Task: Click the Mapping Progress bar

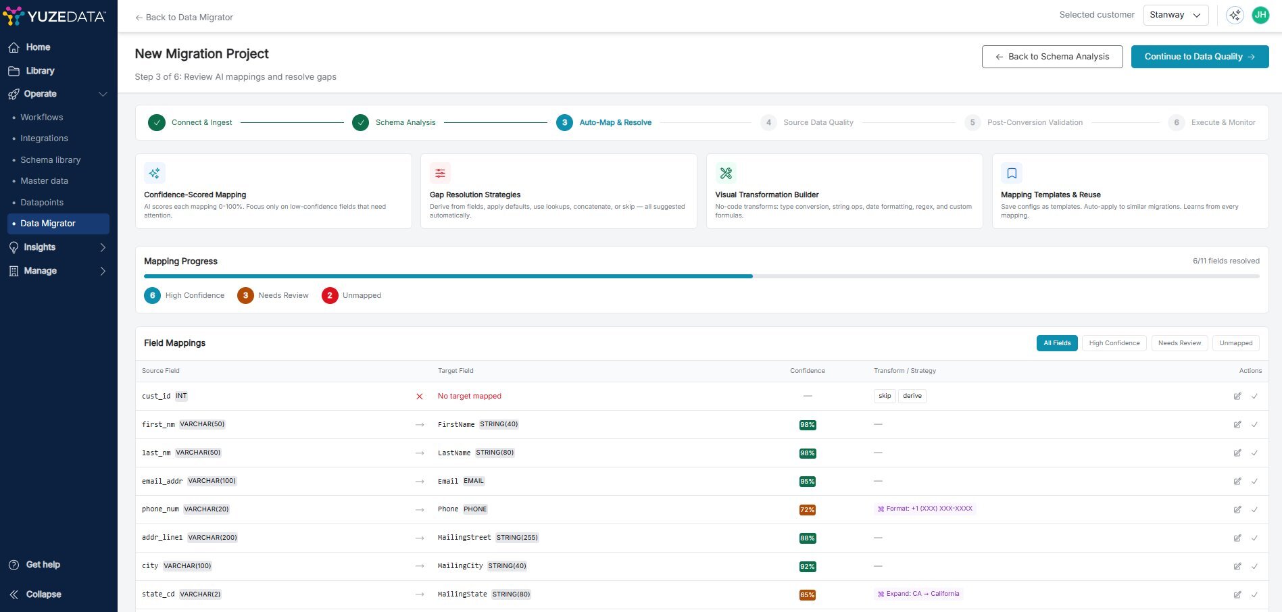Action: point(701,276)
